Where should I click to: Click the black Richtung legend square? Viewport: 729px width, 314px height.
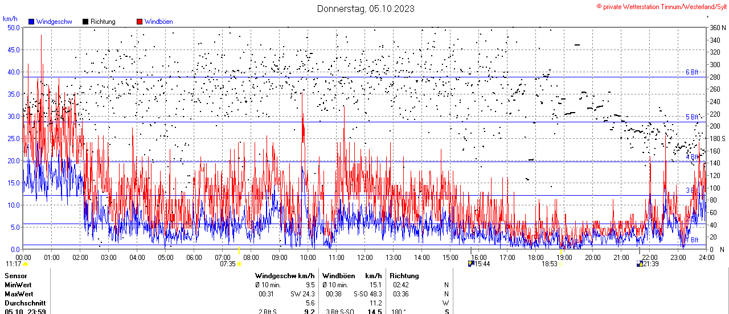click(85, 22)
